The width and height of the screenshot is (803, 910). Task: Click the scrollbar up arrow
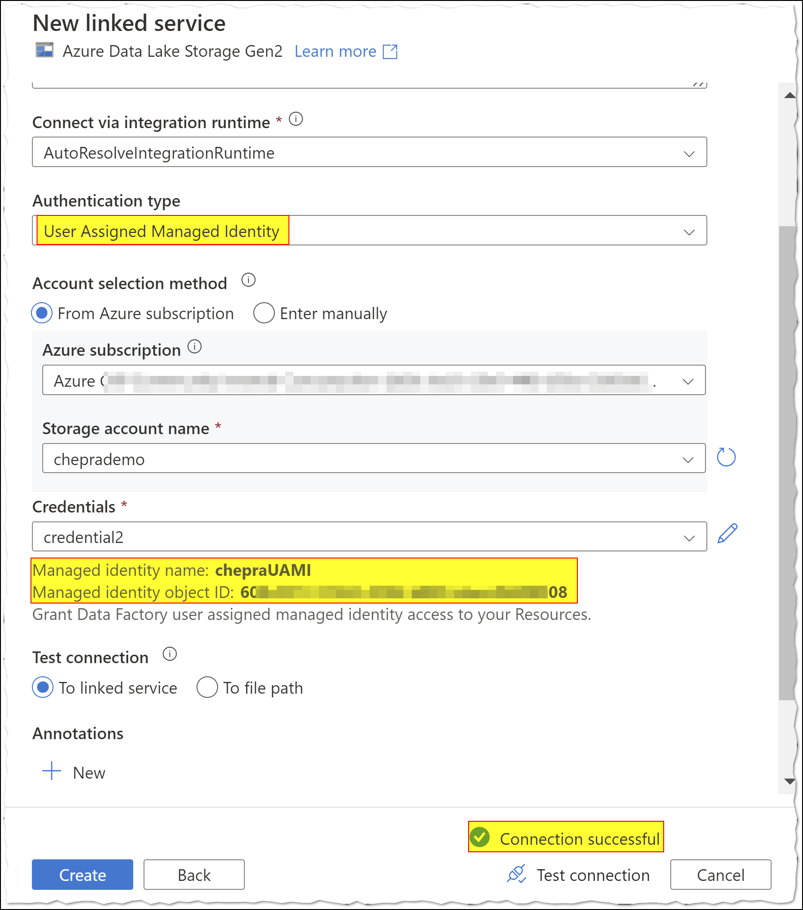[789, 95]
